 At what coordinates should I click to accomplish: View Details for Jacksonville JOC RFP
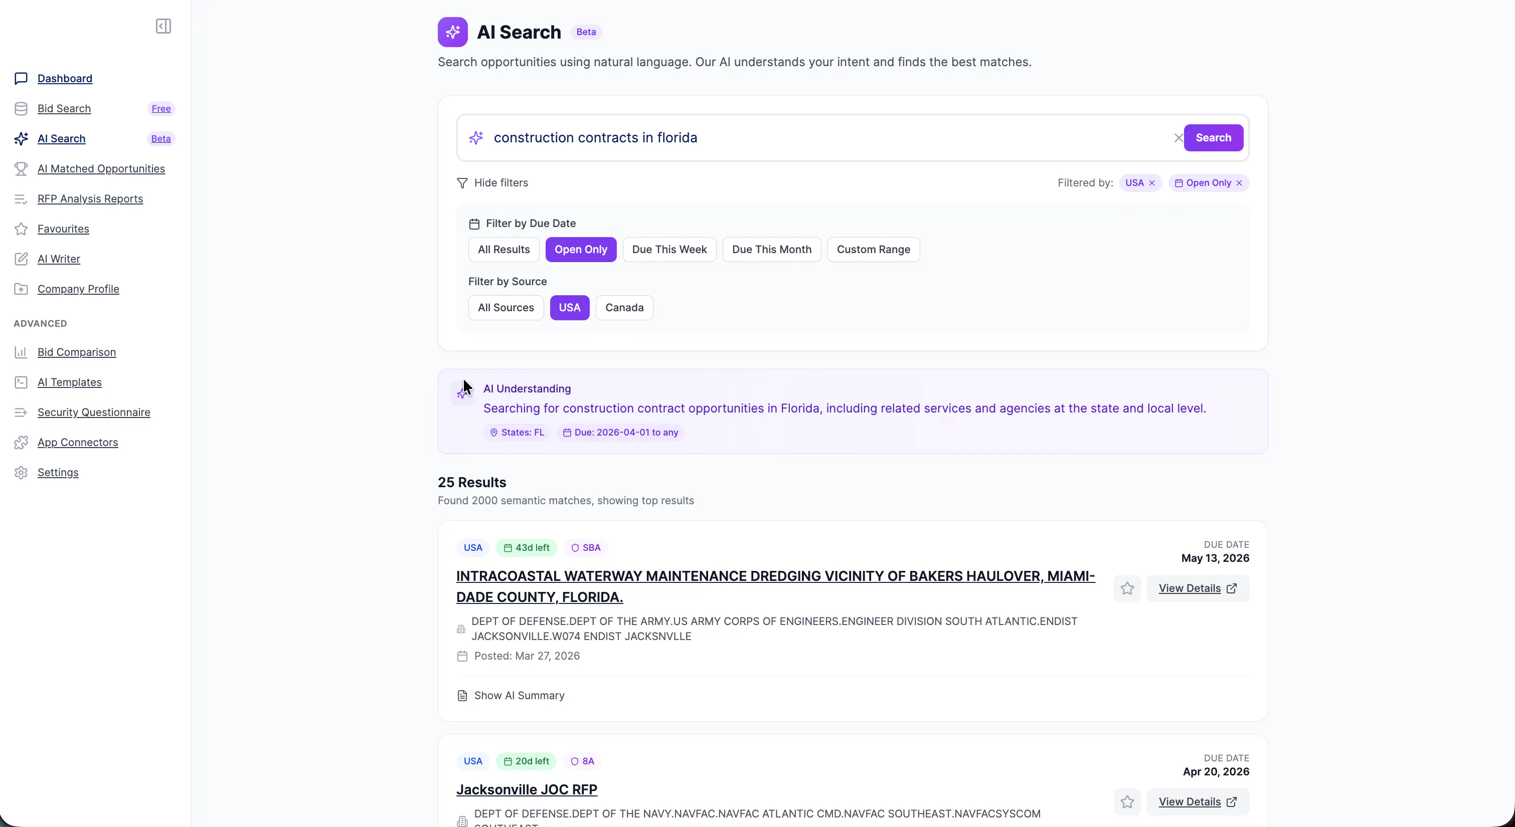click(1198, 802)
